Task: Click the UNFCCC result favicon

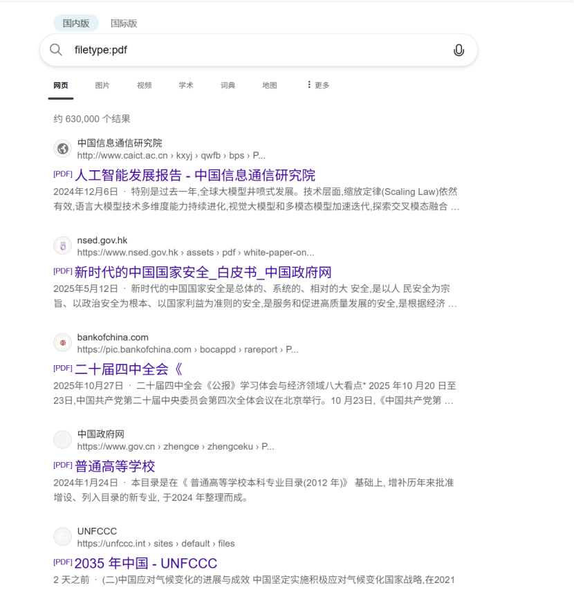Action: tap(62, 536)
